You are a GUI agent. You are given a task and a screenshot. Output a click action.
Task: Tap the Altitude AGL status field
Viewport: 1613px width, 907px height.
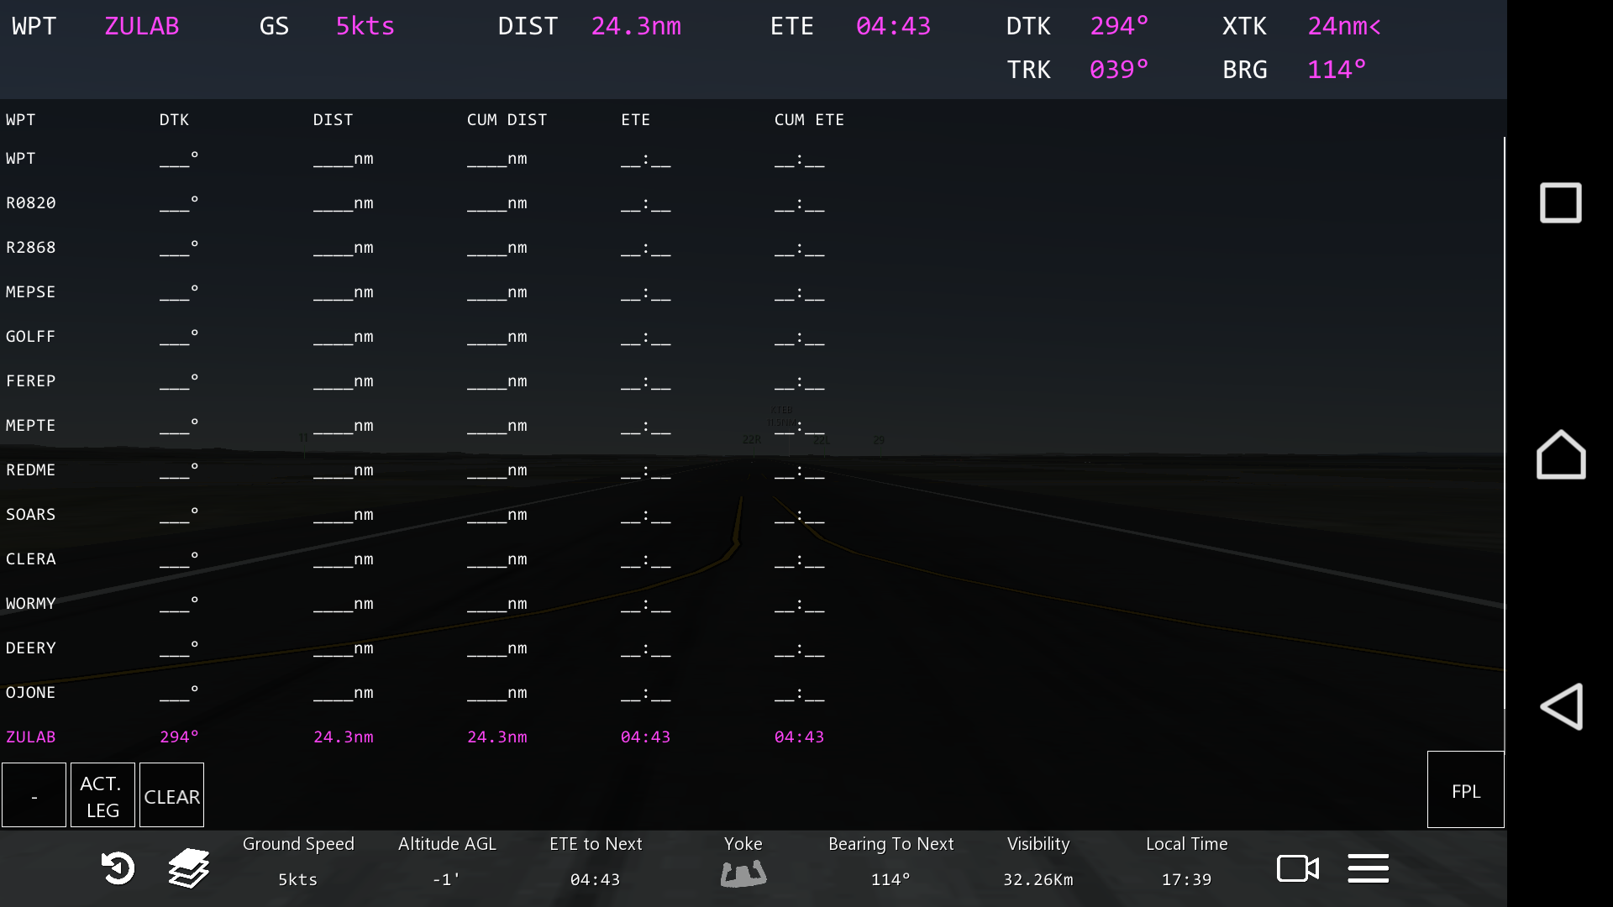(446, 862)
